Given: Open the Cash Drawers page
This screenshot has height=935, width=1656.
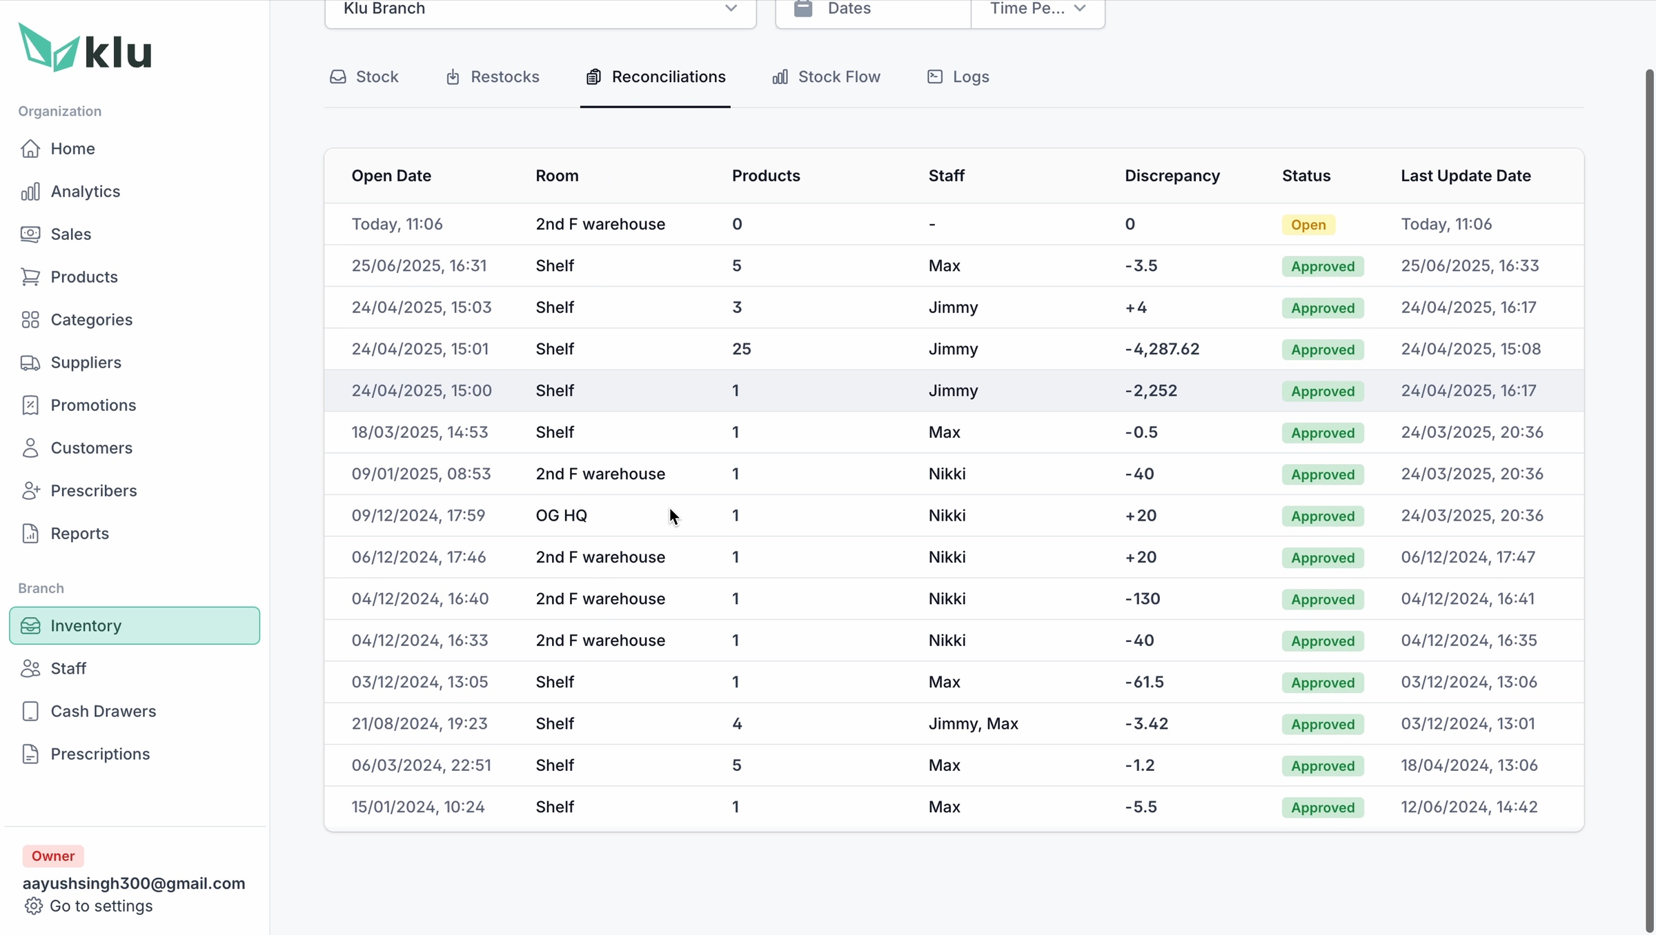Looking at the screenshot, I should 135,711.
